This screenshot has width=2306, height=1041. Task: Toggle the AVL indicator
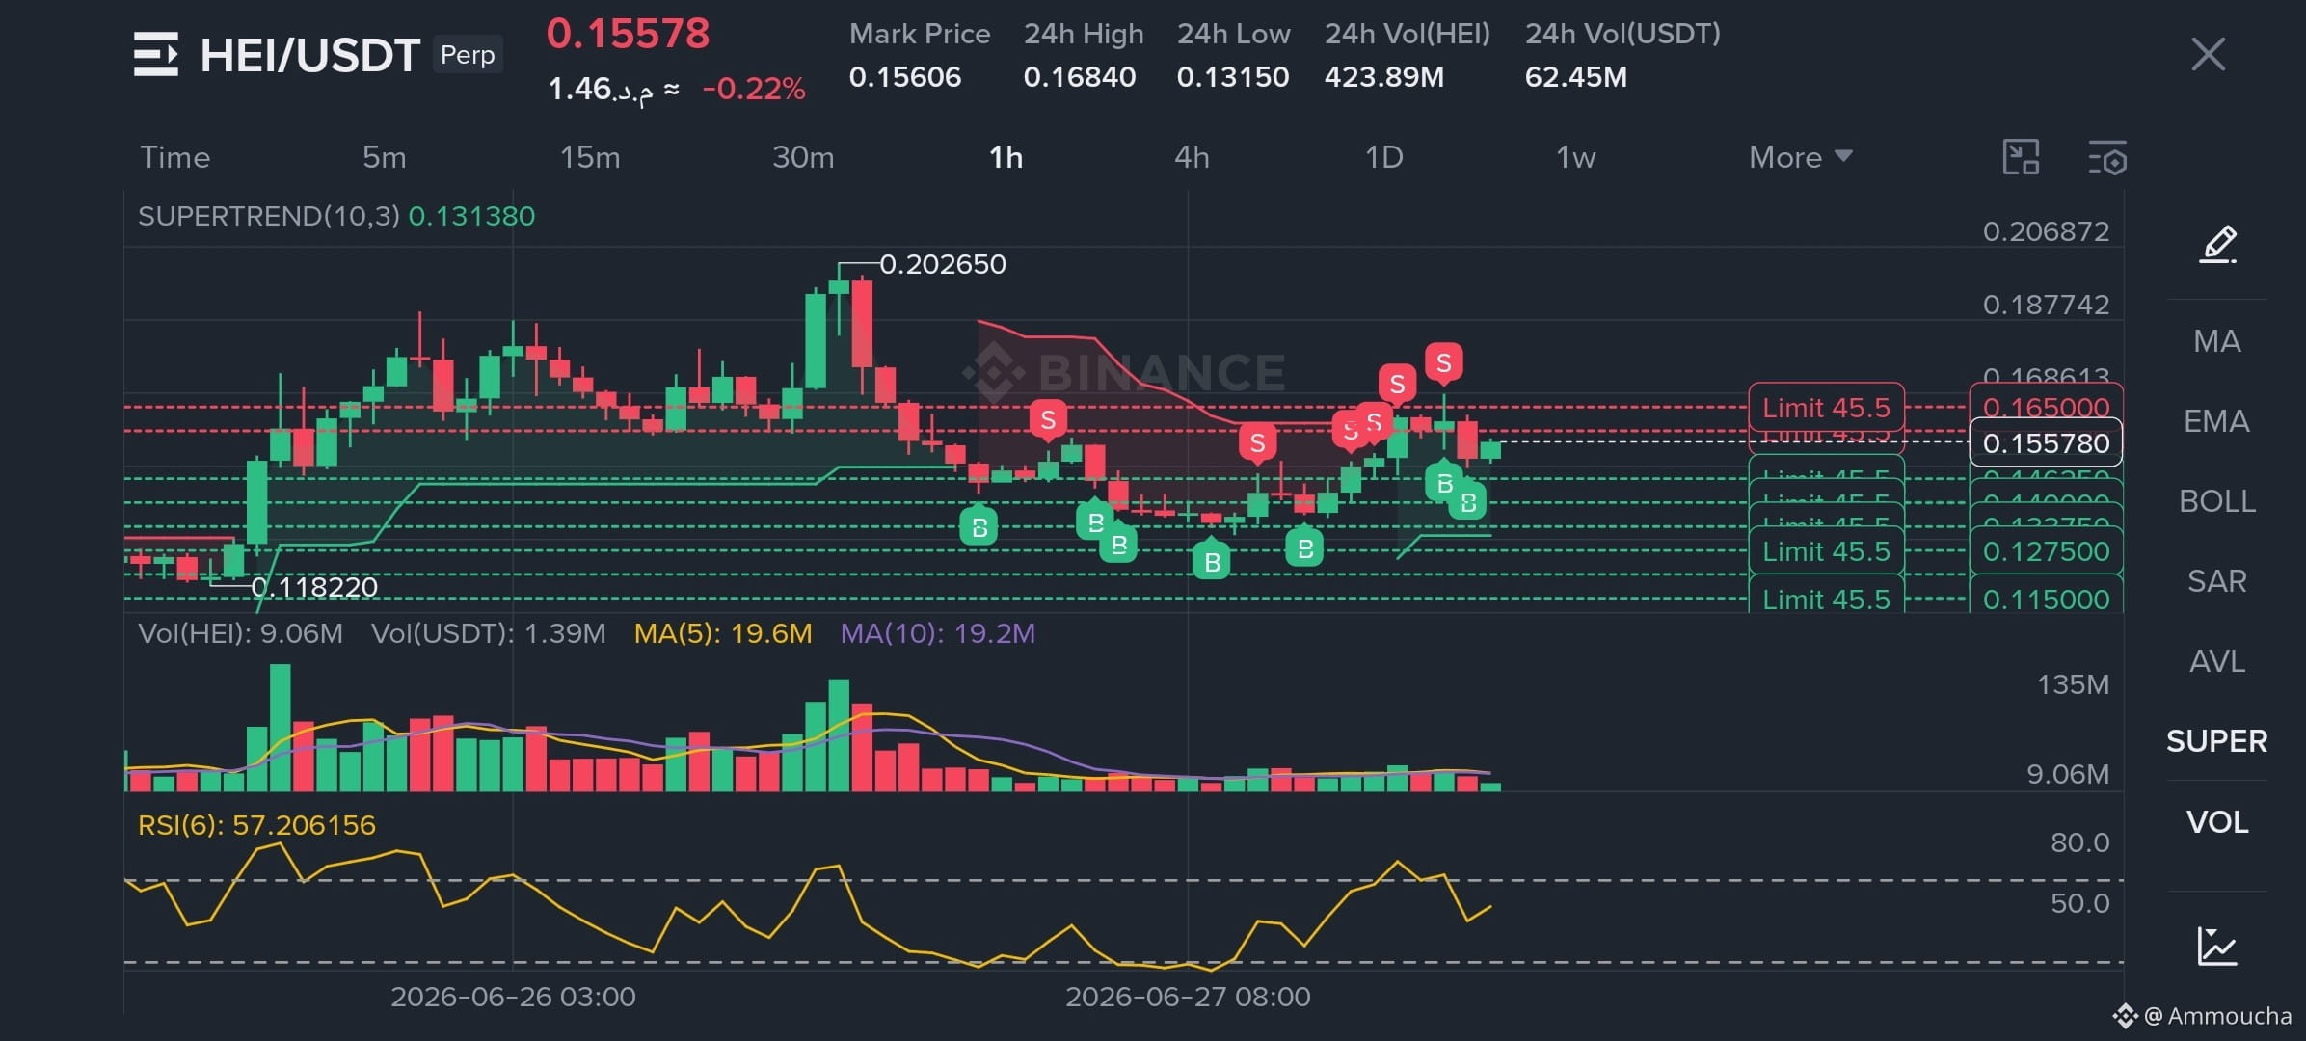click(2216, 661)
